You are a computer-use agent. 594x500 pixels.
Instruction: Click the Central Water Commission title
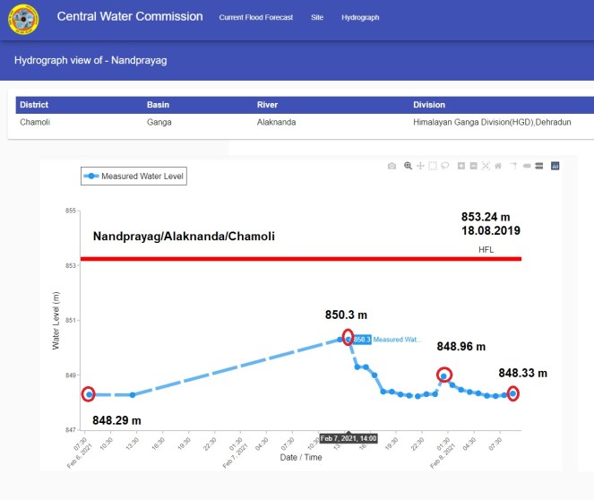pos(130,17)
